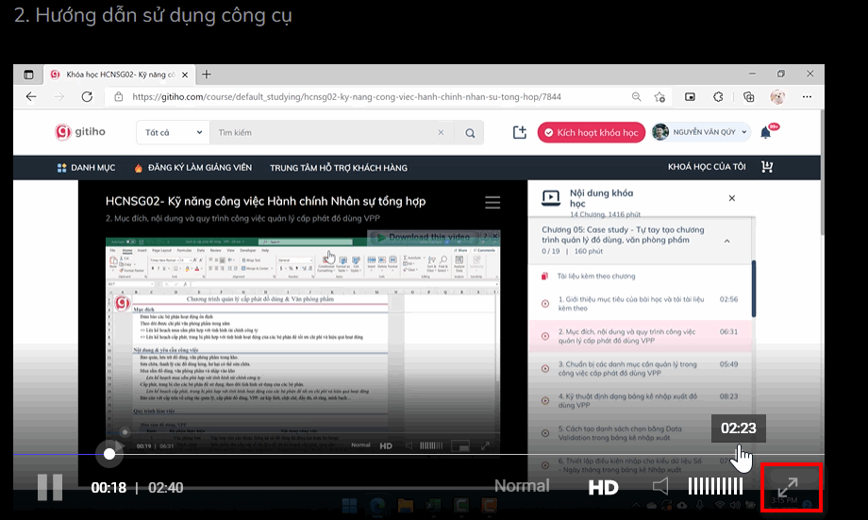
Task: Adjust the outer volume bars slider
Action: point(715,487)
